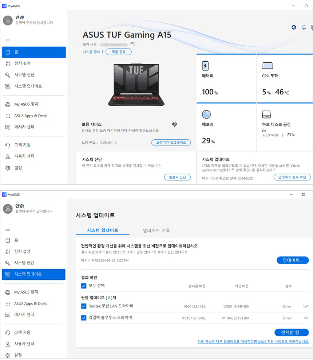Screen dimensions: 313x360
Task: Open 사용자 센터 in top window sidebar
Action: click(x=34, y=156)
